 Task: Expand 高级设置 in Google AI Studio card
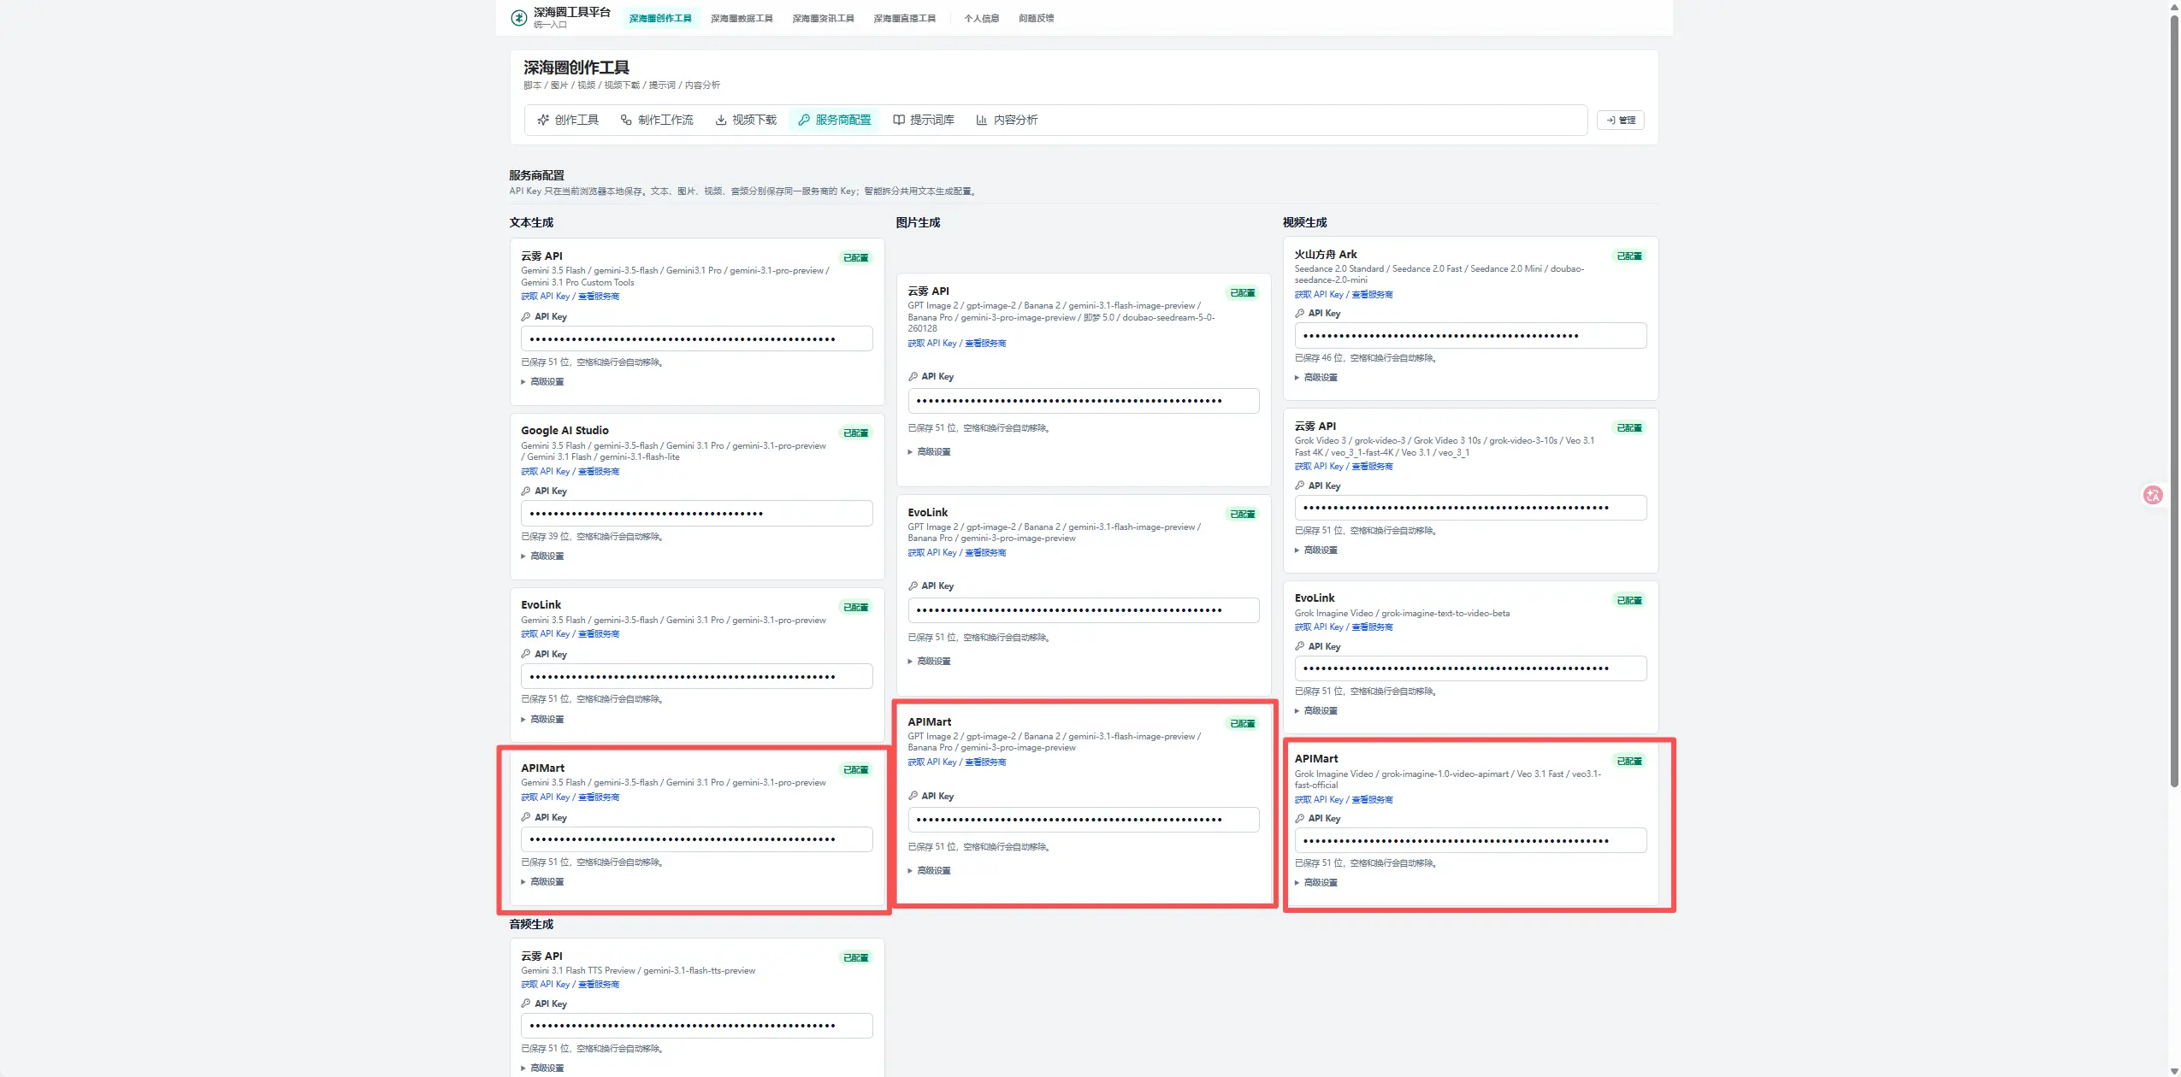pyautogui.click(x=542, y=556)
